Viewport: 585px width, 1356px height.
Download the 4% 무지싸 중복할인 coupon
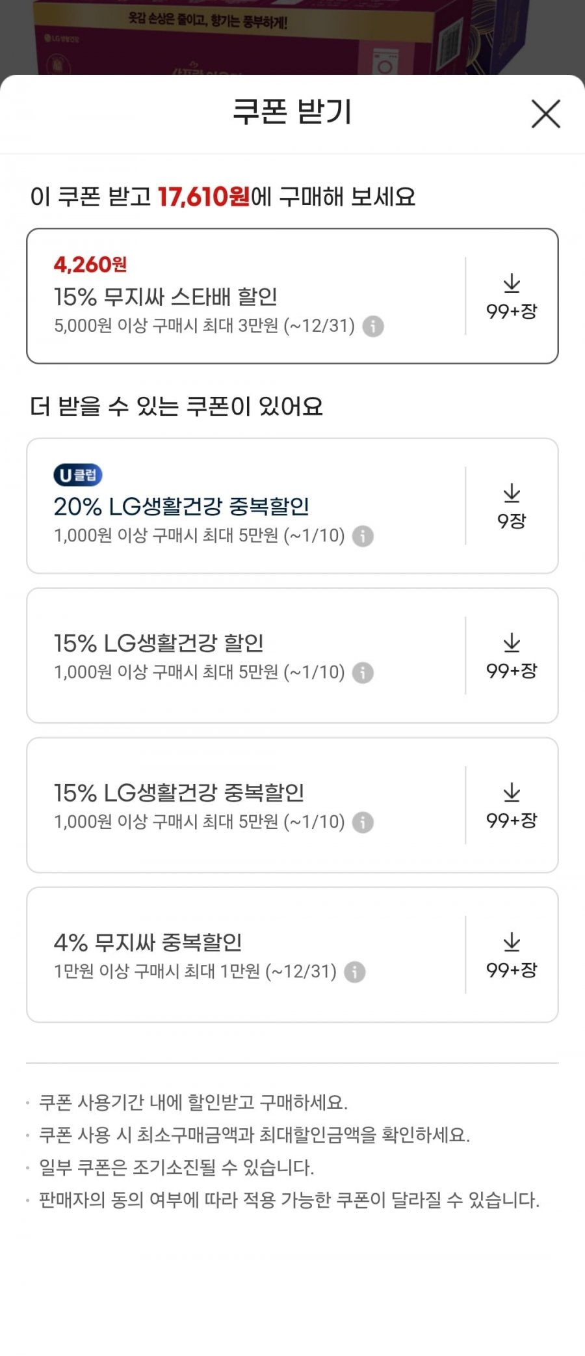tap(512, 955)
